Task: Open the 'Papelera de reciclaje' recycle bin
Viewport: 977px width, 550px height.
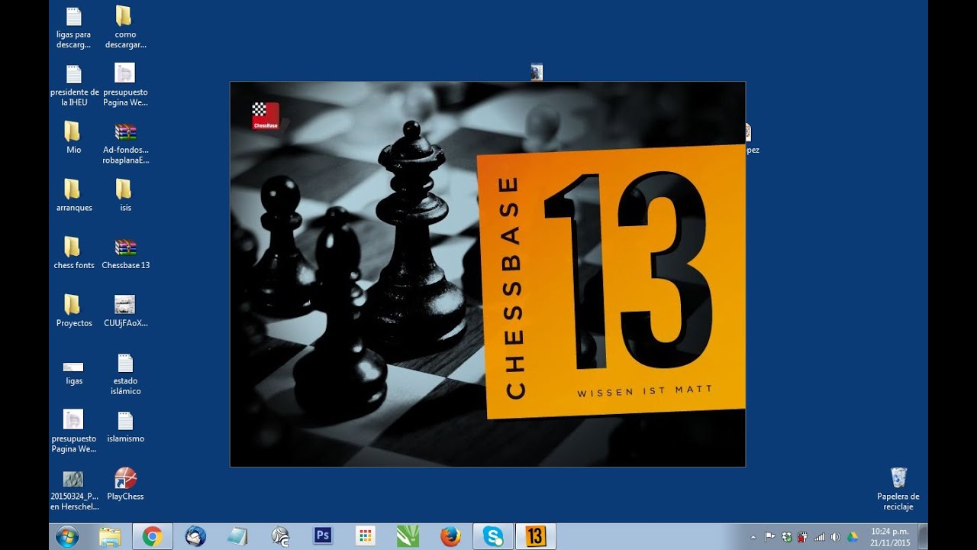Action: pos(898,490)
